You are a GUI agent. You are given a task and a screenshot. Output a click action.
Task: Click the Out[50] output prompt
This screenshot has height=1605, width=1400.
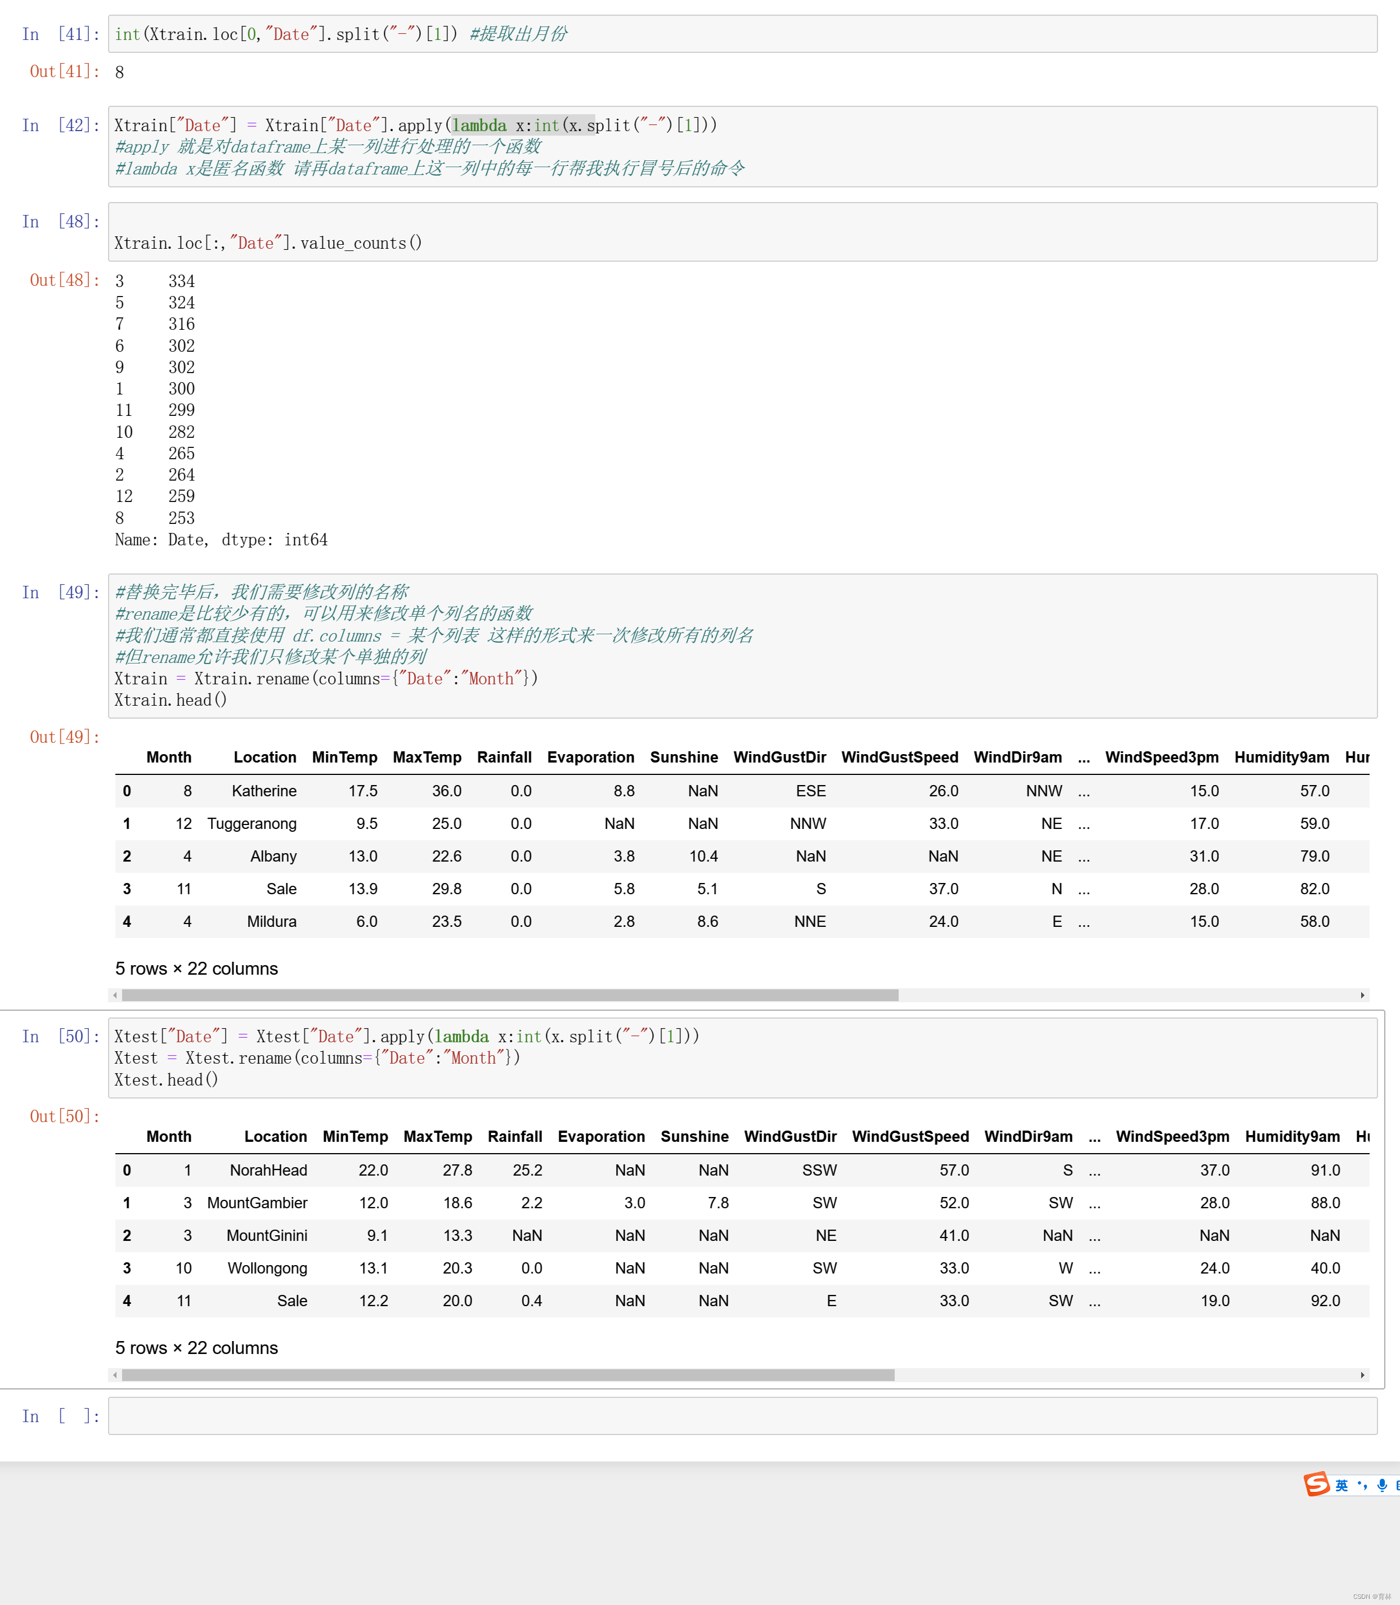(x=65, y=1117)
